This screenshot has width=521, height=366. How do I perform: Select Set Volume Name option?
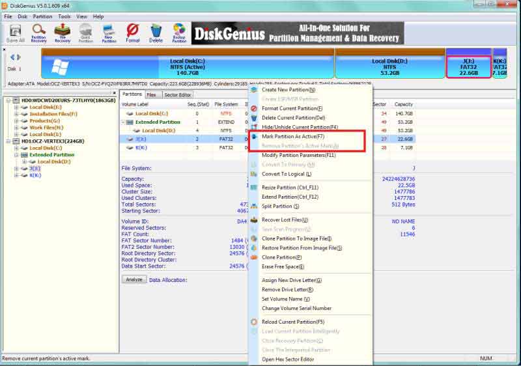point(286,299)
